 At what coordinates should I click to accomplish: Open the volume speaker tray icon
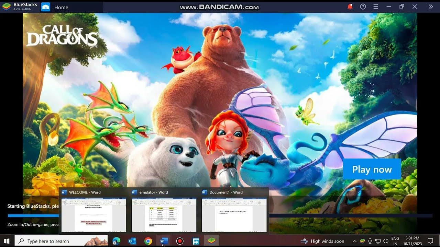pyautogui.click(x=385, y=241)
